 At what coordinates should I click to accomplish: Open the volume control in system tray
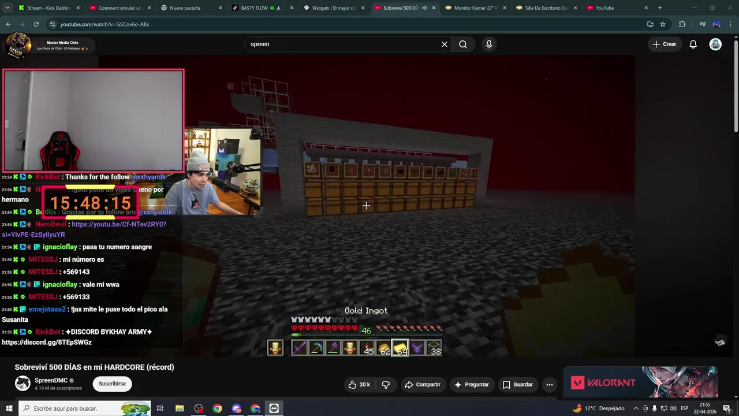point(673,408)
